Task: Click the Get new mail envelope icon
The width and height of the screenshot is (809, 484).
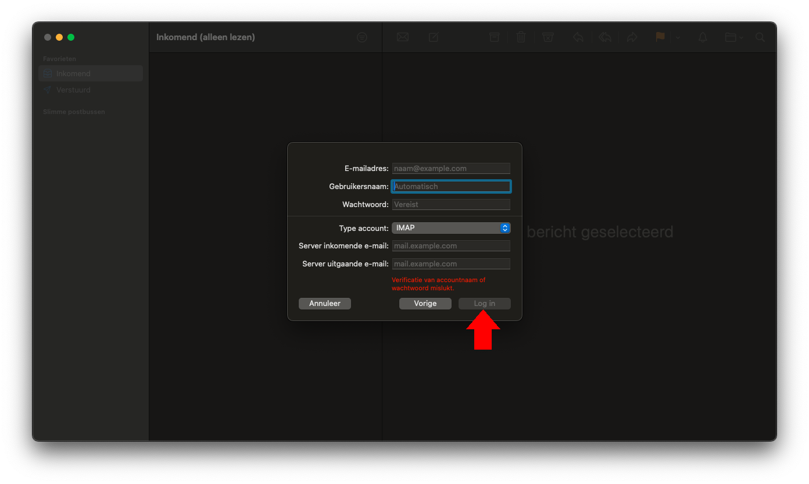Action: [x=403, y=37]
